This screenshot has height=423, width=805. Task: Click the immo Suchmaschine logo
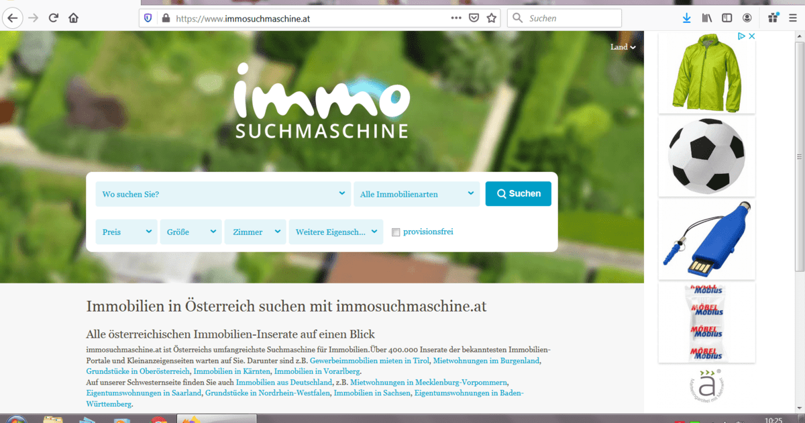pyautogui.click(x=322, y=101)
